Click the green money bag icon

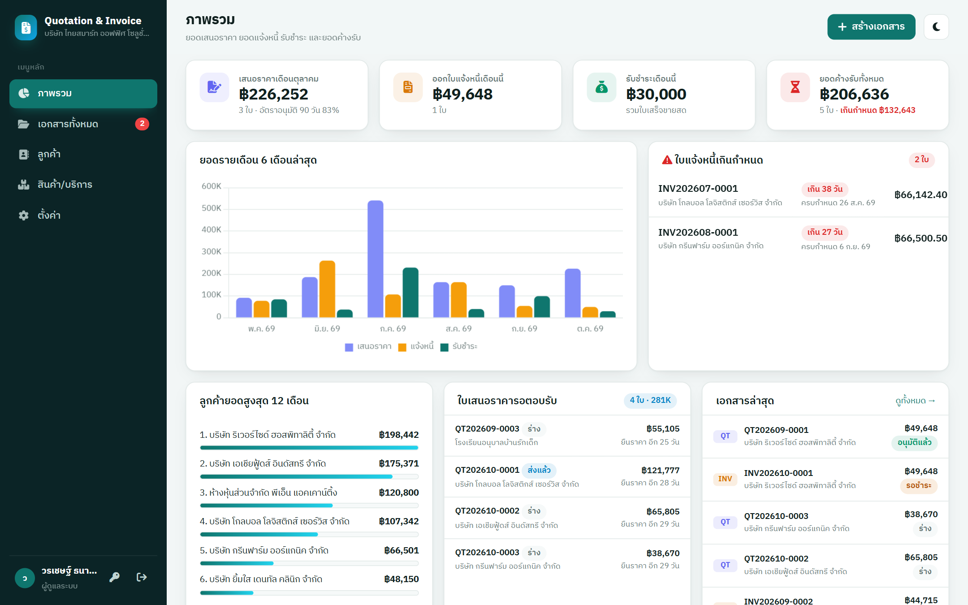click(601, 87)
